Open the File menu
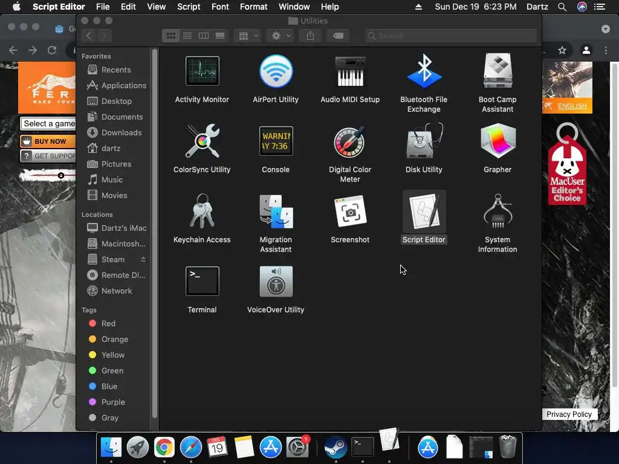Viewport: 619px width, 464px height. click(103, 7)
